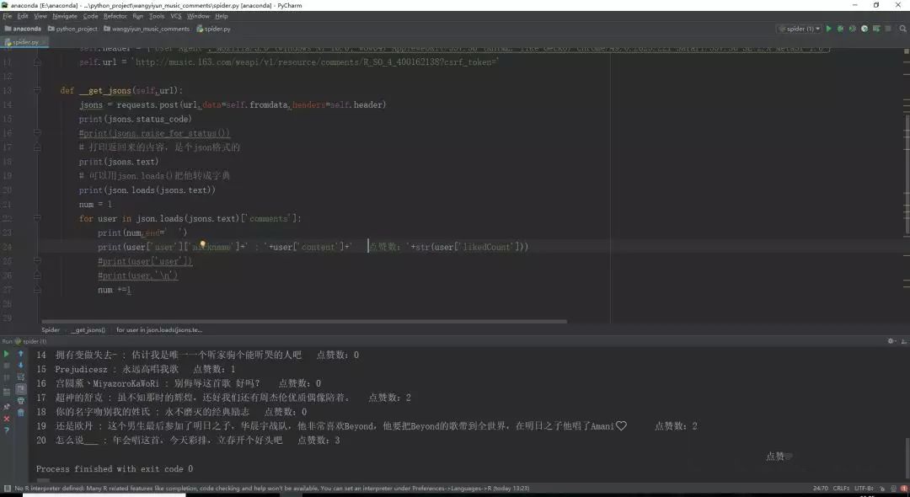Select the spider.py editor tab

pos(25,42)
